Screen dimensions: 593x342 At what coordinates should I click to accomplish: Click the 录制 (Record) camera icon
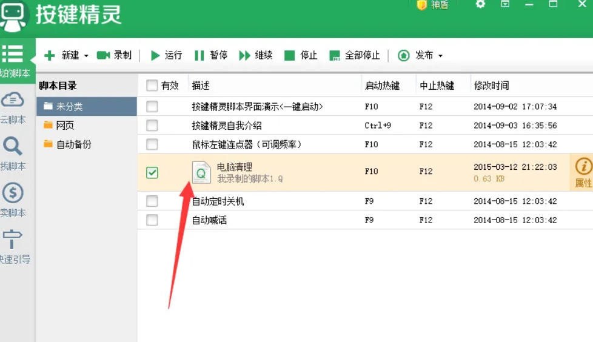coord(103,55)
